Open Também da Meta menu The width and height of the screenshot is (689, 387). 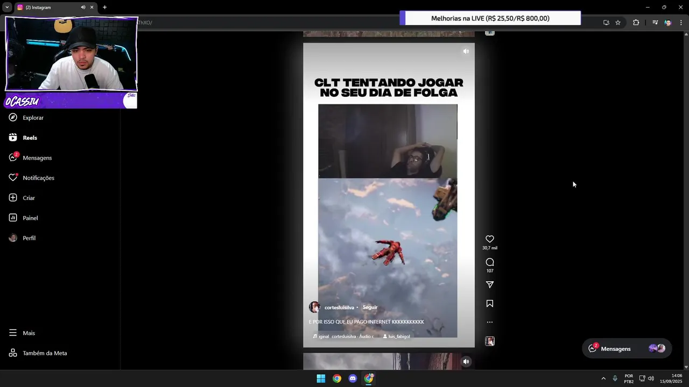pyautogui.click(x=45, y=353)
